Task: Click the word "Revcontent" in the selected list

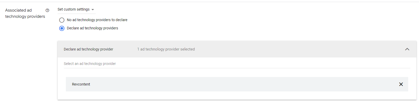Action: (81, 84)
